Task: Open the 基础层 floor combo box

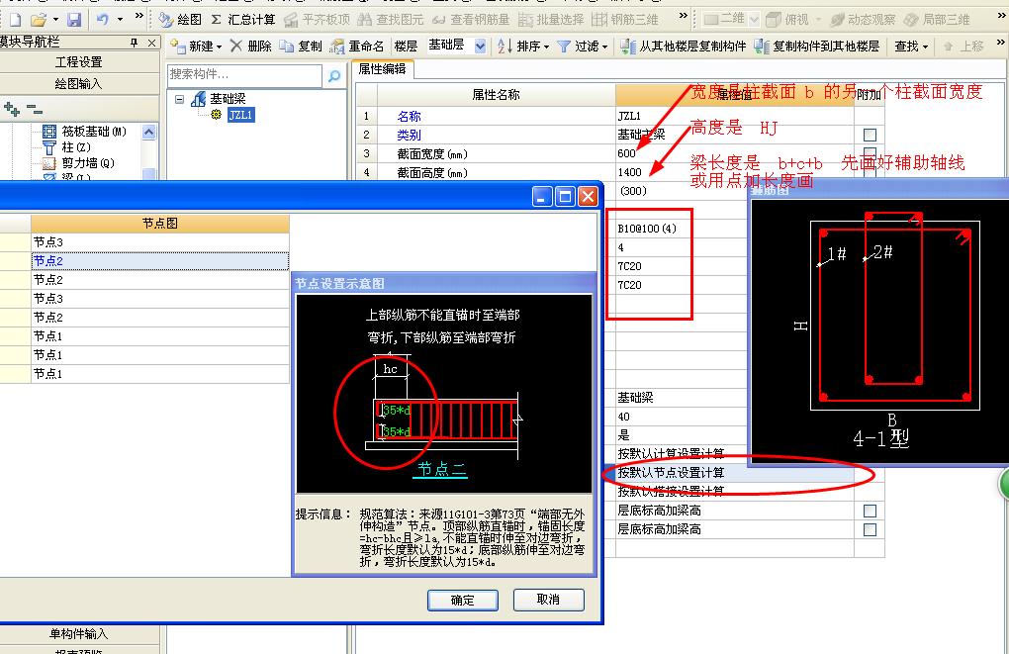Action: (x=480, y=47)
